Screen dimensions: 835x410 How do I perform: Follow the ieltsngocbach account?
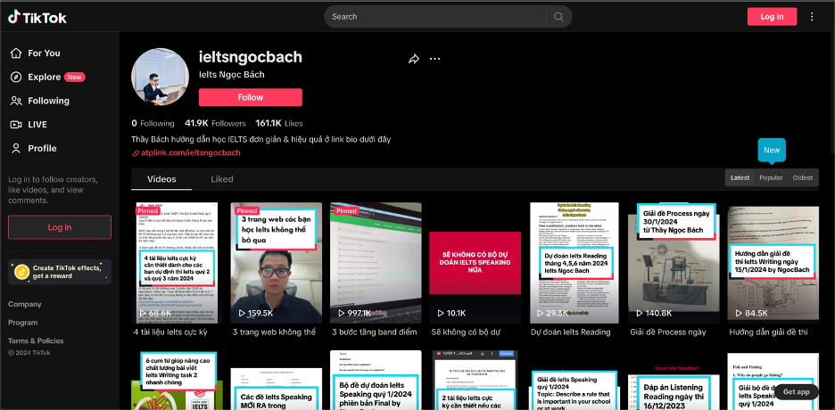[251, 97]
